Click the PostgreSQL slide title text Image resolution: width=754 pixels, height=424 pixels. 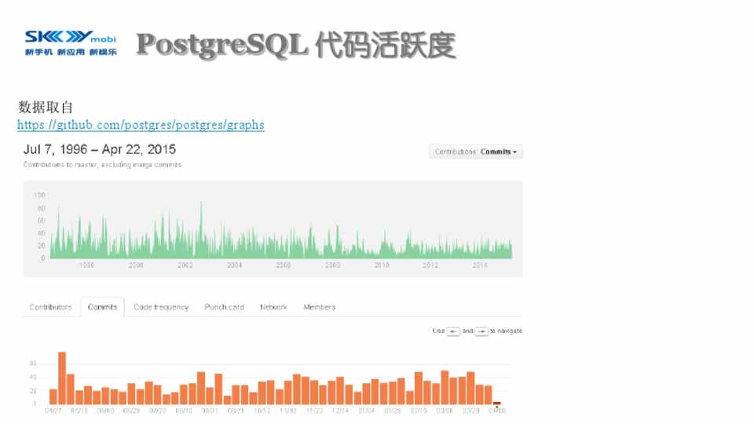(x=295, y=46)
